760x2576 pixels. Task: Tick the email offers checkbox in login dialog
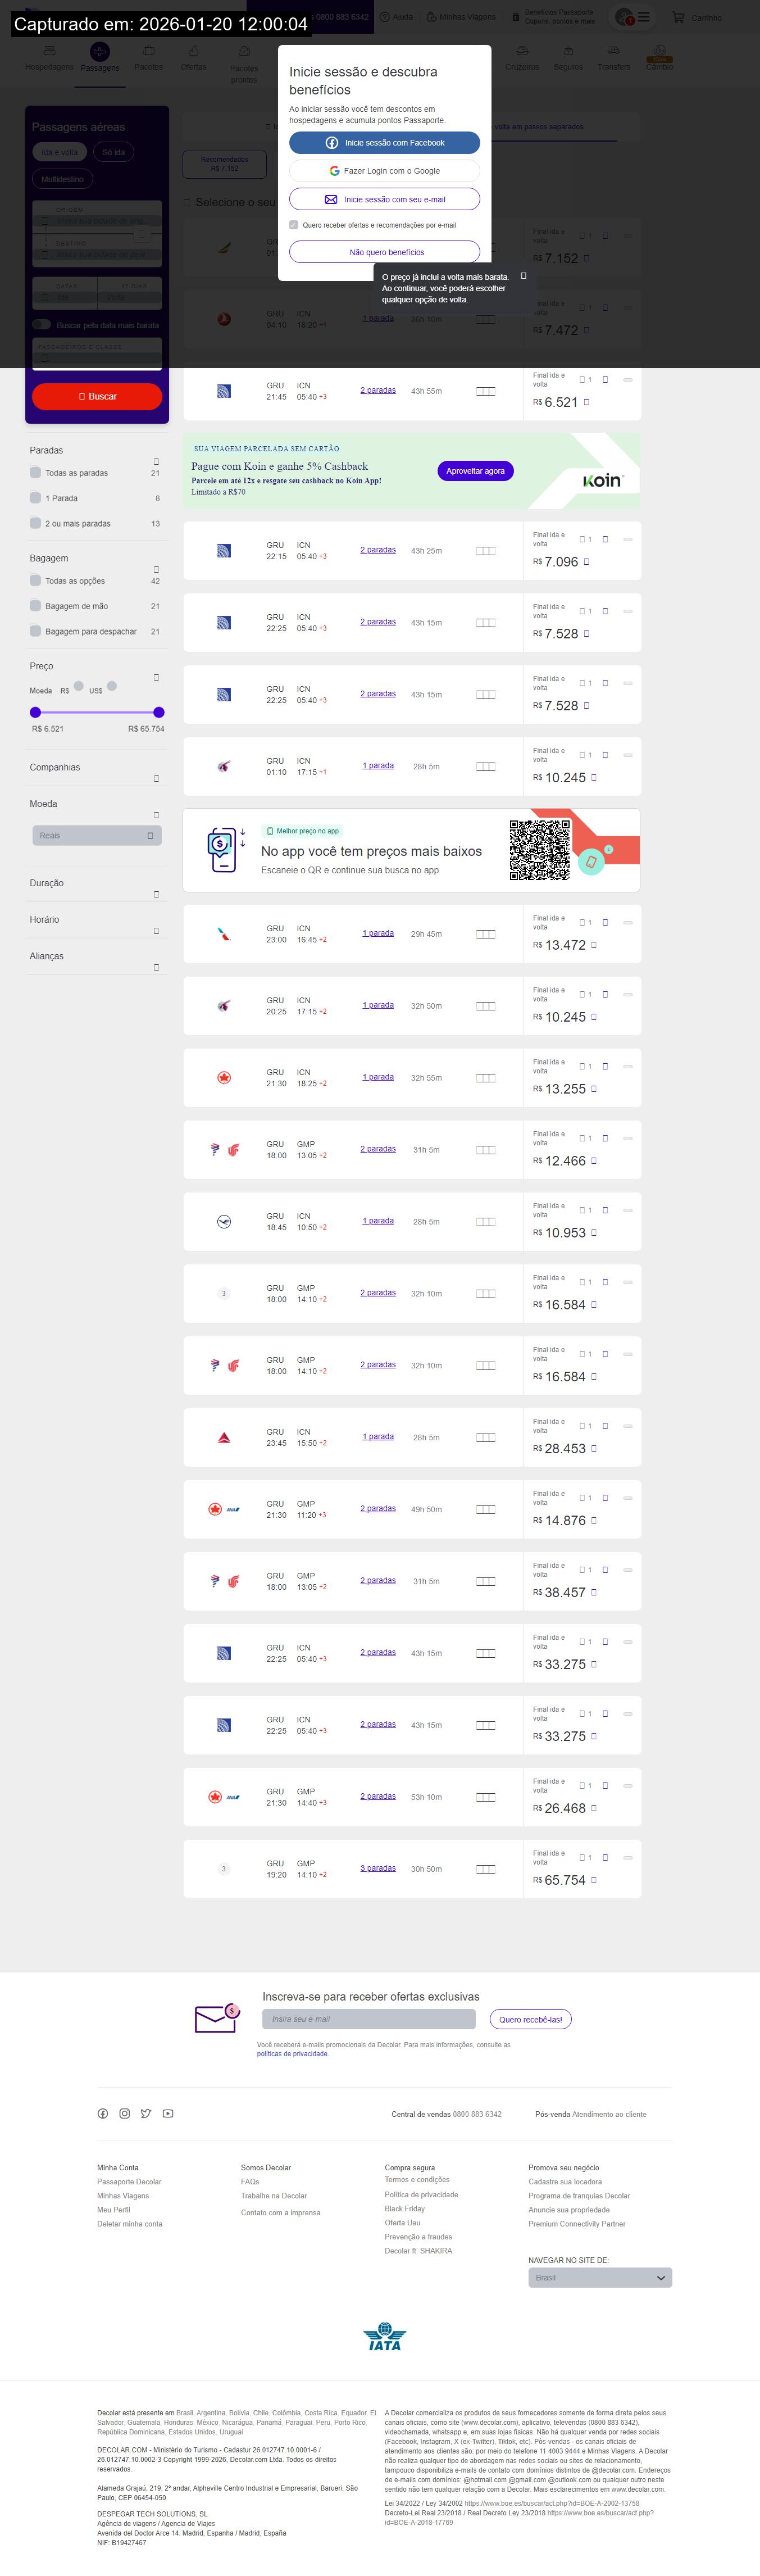click(x=294, y=225)
